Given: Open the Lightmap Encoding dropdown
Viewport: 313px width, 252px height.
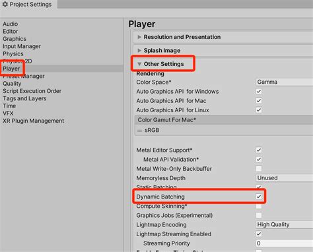Looking at the screenshot, I should tap(284, 224).
